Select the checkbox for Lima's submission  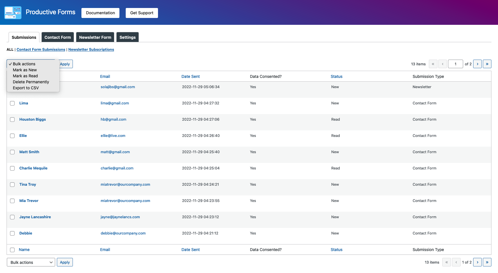[12, 103]
